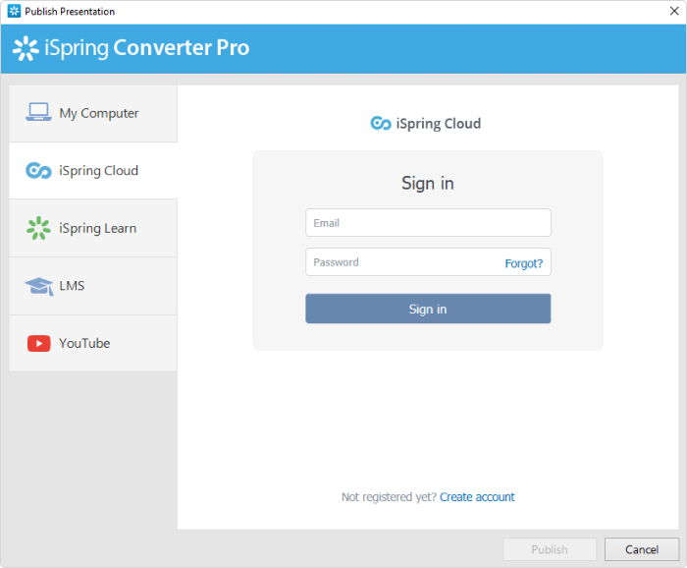This screenshot has height=568, width=687.
Task: Cancel the Publish Presentation dialog
Action: click(x=642, y=549)
